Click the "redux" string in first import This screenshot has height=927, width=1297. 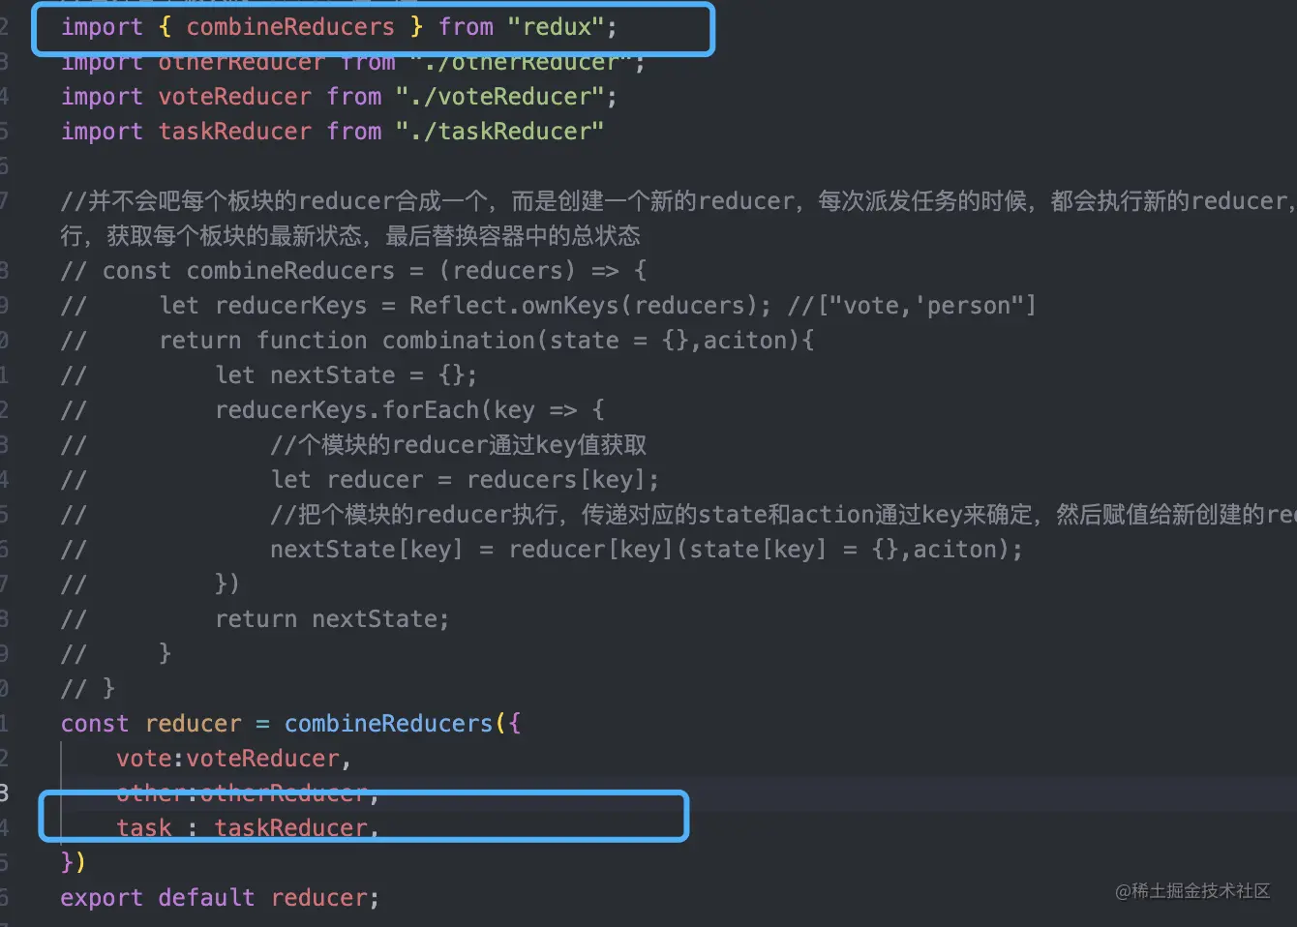pos(557,26)
